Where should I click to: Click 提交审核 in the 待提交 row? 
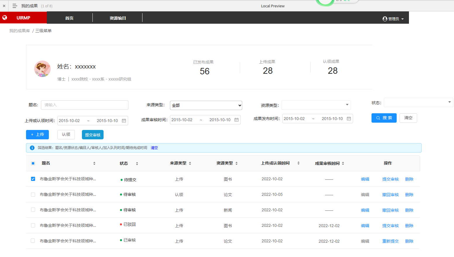pos(391,179)
